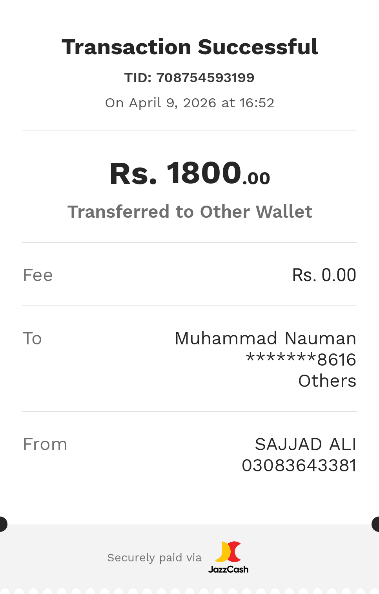Click the right semicircle notch on receipt edge

(376, 524)
